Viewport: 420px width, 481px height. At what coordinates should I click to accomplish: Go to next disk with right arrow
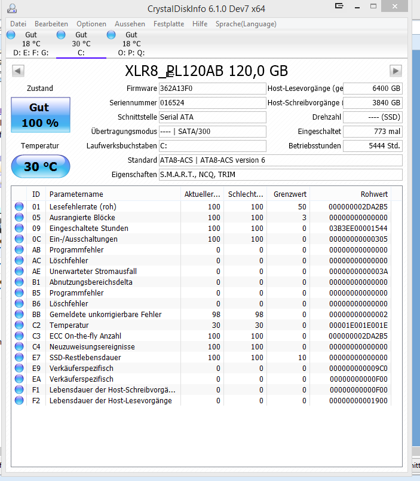396,71
